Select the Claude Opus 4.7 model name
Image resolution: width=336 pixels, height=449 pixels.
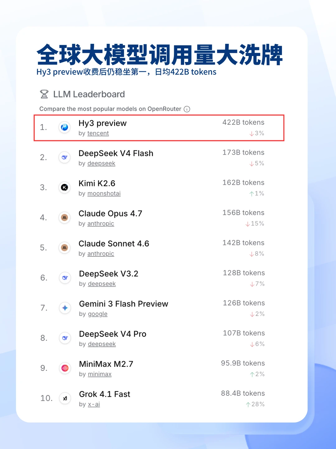(x=110, y=213)
